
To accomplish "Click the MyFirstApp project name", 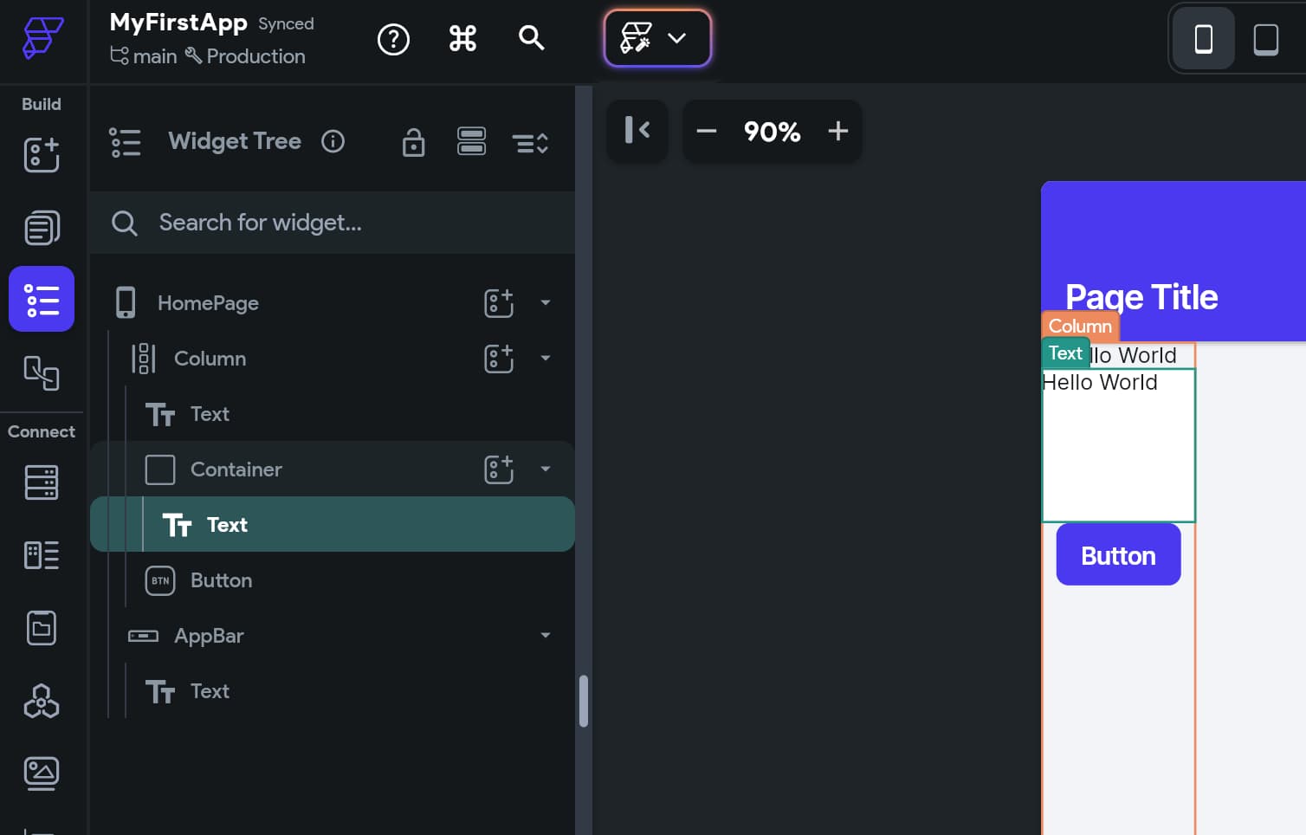I will coord(178,23).
